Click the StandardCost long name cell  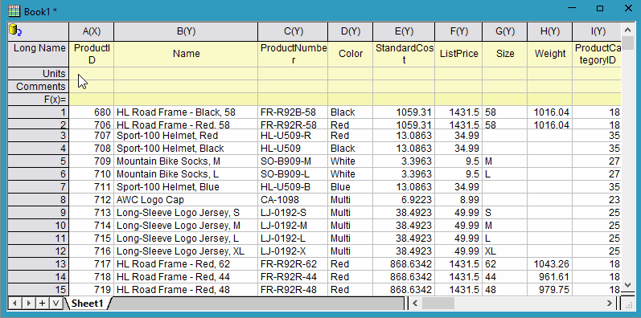coord(404,55)
